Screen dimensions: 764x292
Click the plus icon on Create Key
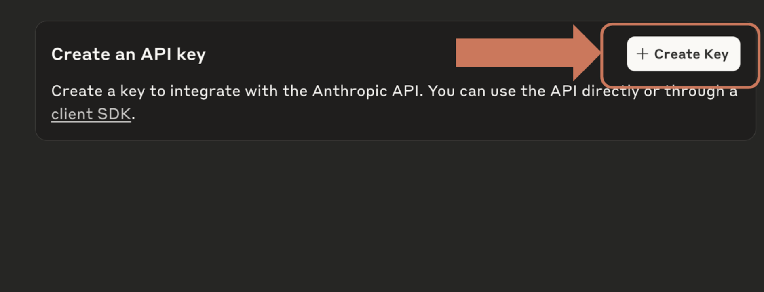coord(642,54)
